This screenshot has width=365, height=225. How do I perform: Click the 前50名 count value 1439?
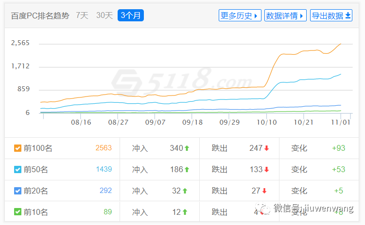[104, 169]
